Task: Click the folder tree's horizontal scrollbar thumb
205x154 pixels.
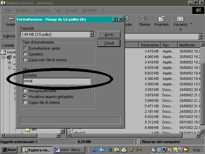Action: click(21, 135)
